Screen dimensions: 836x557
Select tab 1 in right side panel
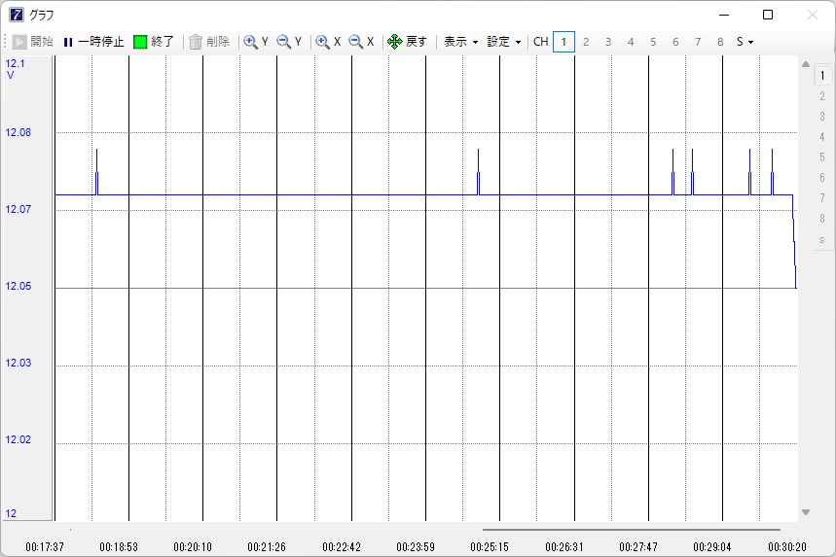[821, 75]
